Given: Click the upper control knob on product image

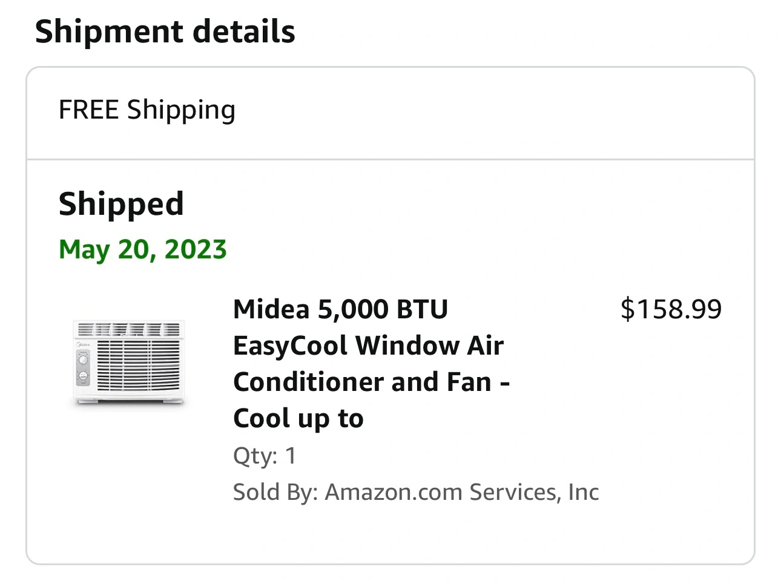Looking at the screenshot, I should click(x=84, y=359).
